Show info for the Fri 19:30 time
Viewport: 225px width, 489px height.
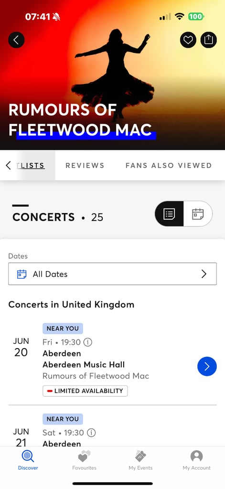point(88,342)
